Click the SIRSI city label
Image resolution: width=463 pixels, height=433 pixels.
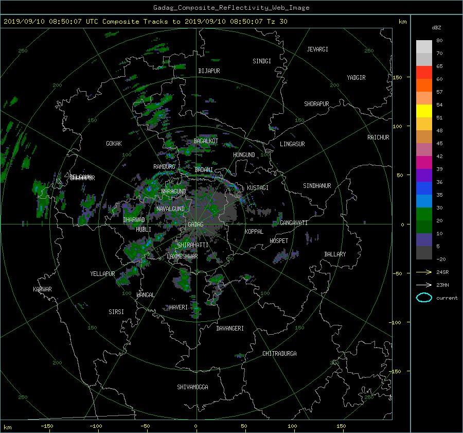coord(116,312)
